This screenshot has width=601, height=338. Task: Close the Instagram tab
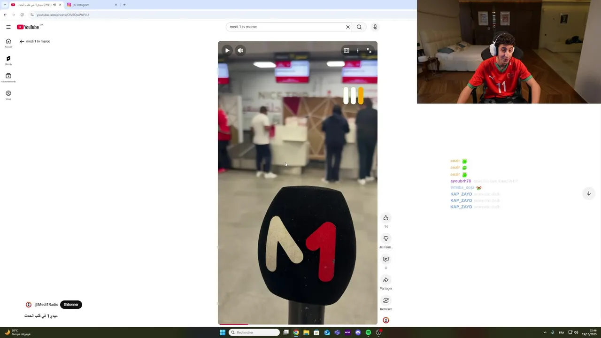click(x=116, y=5)
